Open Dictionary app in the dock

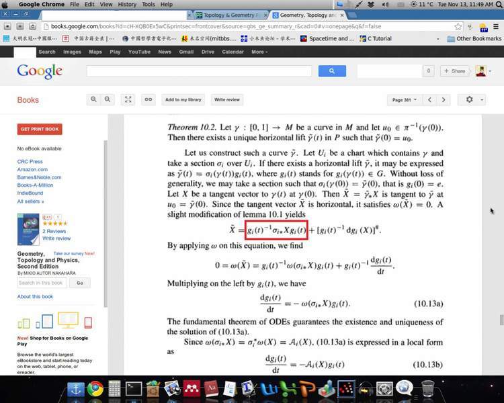click(x=211, y=389)
